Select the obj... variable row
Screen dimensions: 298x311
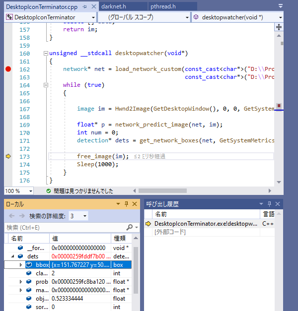pos(68,299)
